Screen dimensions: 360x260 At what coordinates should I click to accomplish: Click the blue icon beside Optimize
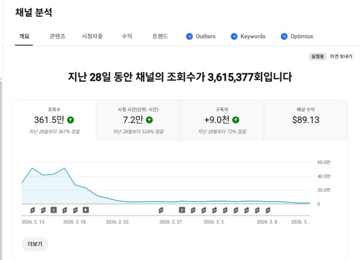click(x=284, y=37)
